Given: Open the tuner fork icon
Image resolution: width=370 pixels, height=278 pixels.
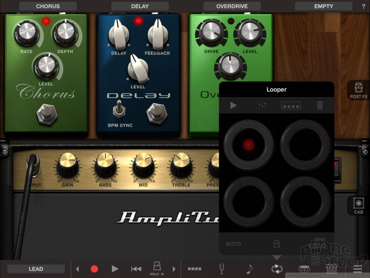Looking at the screenshot, I should [x=222, y=269].
